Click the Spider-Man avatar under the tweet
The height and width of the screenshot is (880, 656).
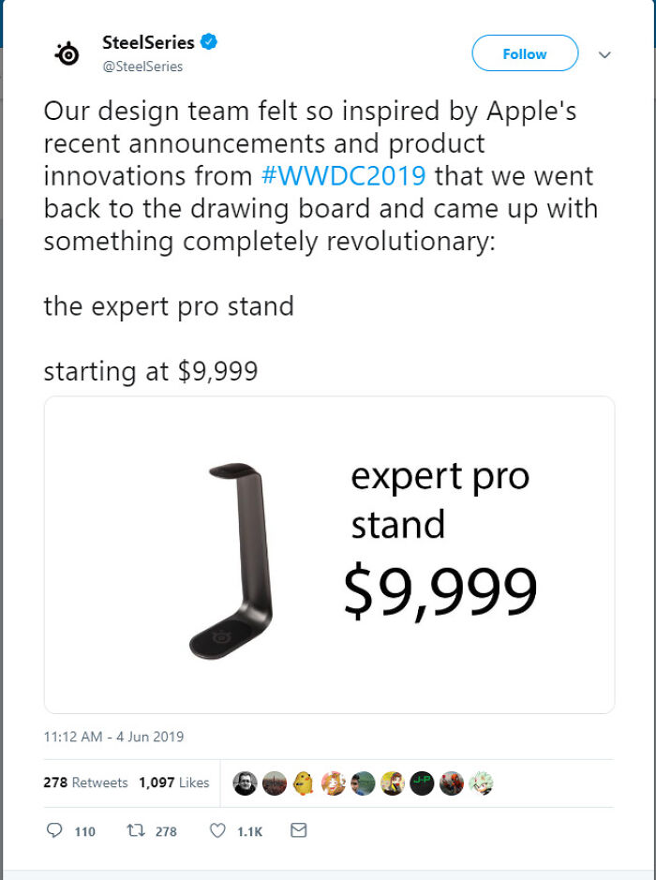coord(450,783)
